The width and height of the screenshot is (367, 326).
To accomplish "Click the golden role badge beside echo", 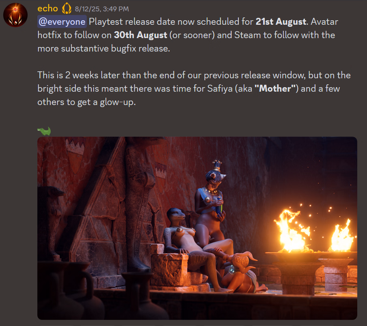I will 67,9.
